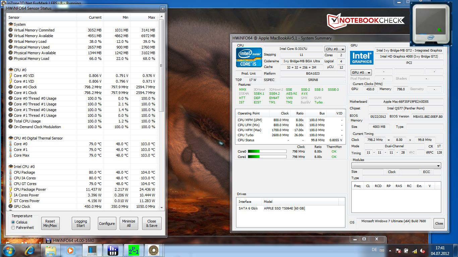Switch to HWiNFO64 taskbar button

(x=112, y=250)
